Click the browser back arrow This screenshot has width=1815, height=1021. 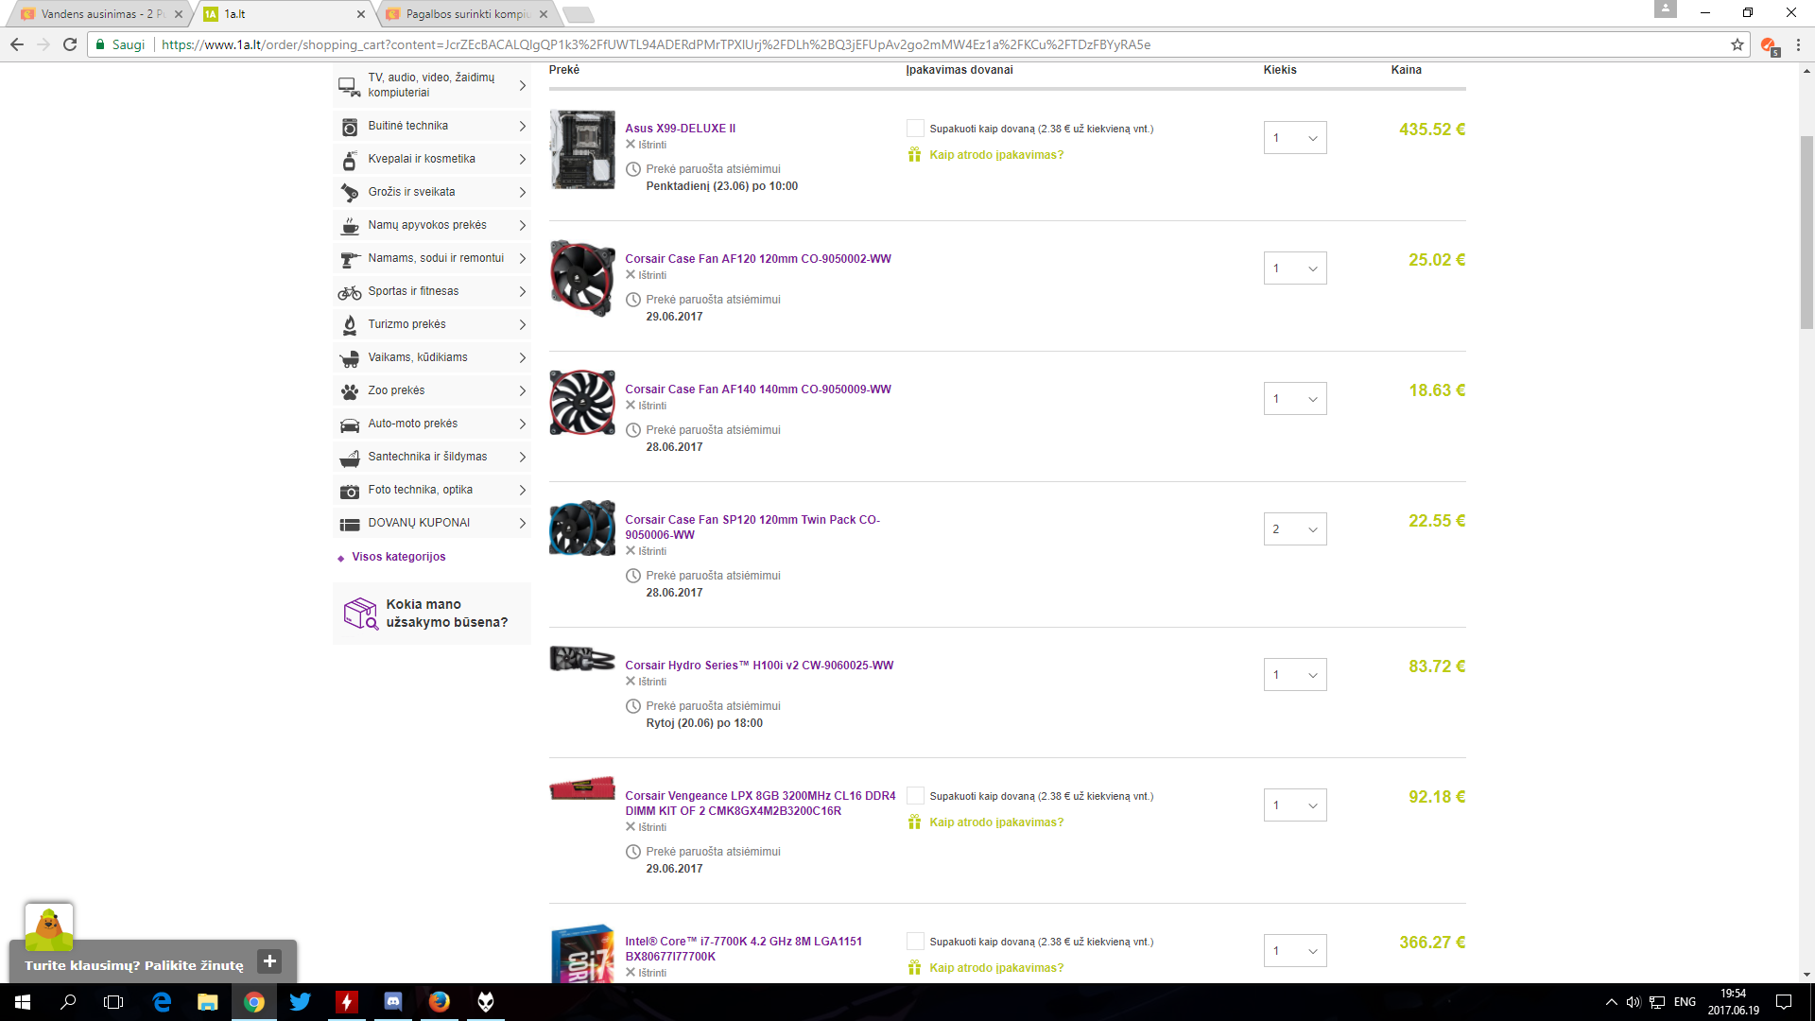(x=17, y=44)
